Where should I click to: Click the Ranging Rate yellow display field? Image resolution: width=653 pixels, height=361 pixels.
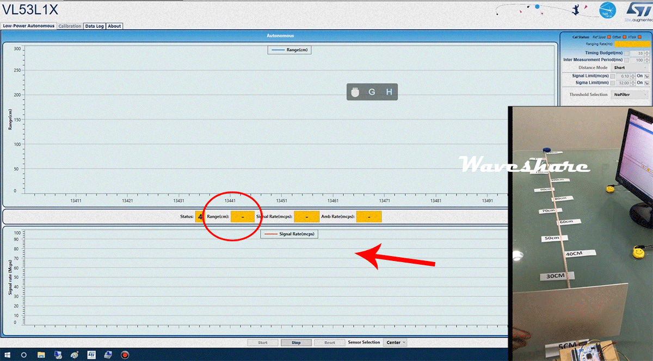tap(632, 43)
